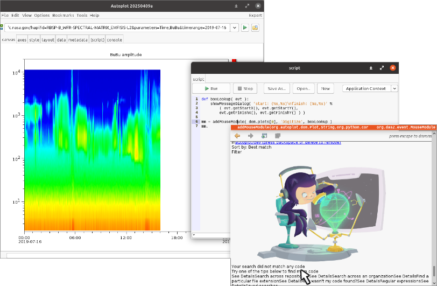Open the file browse icon in Autoplot
The width and height of the screenshot is (437, 286).
[x=255, y=27]
